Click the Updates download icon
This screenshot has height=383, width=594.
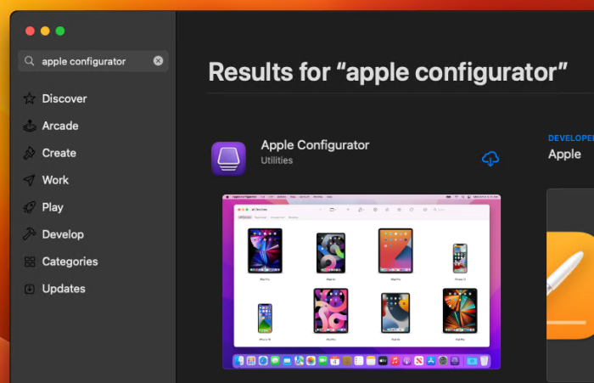(x=29, y=289)
